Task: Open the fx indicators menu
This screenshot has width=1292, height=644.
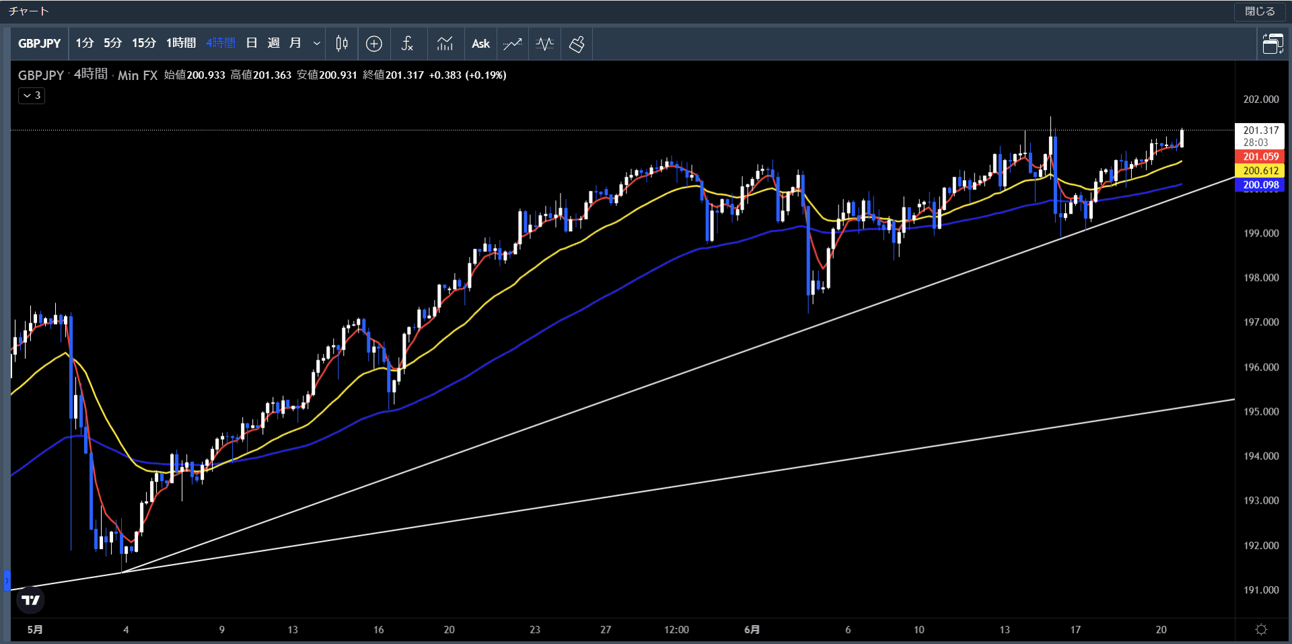Action: [407, 44]
